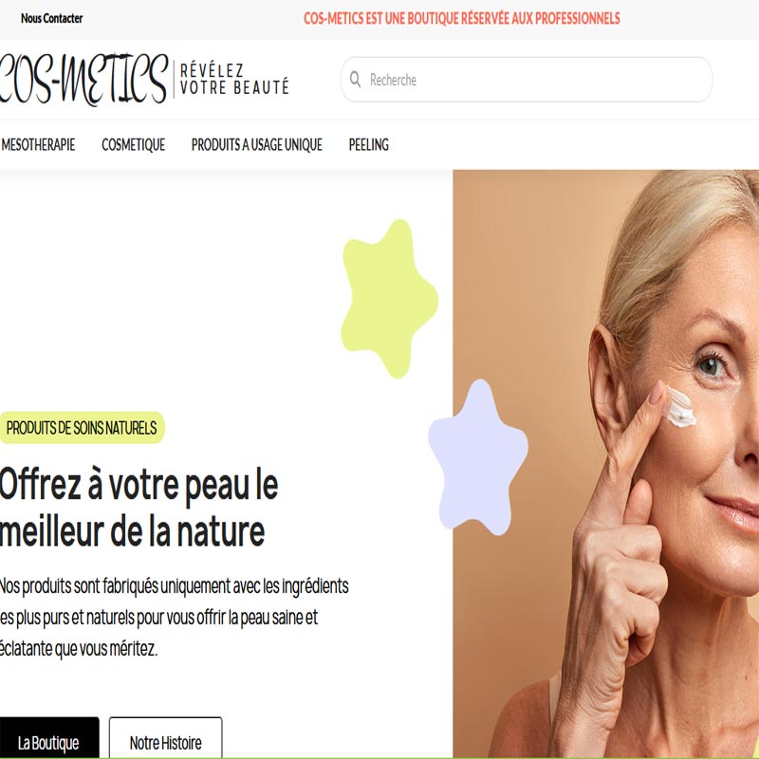Select the COSMETIQUE menu item
This screenshot has height=759, width=759.
click(x=133, y=145)
